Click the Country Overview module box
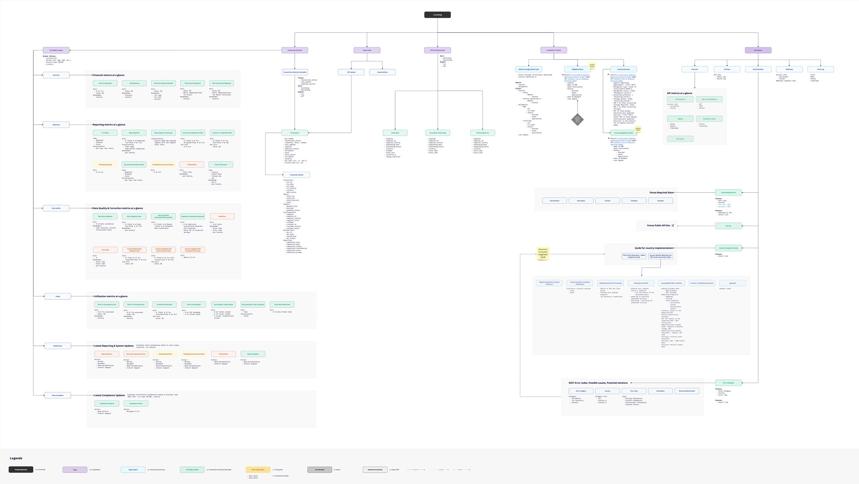The width and height of the screenshot is (859, 484). pos(623,69)
